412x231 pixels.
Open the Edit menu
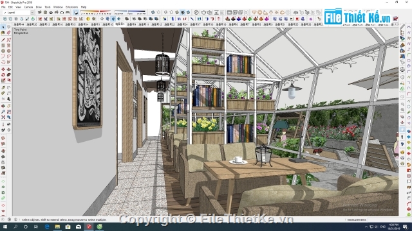10,7
